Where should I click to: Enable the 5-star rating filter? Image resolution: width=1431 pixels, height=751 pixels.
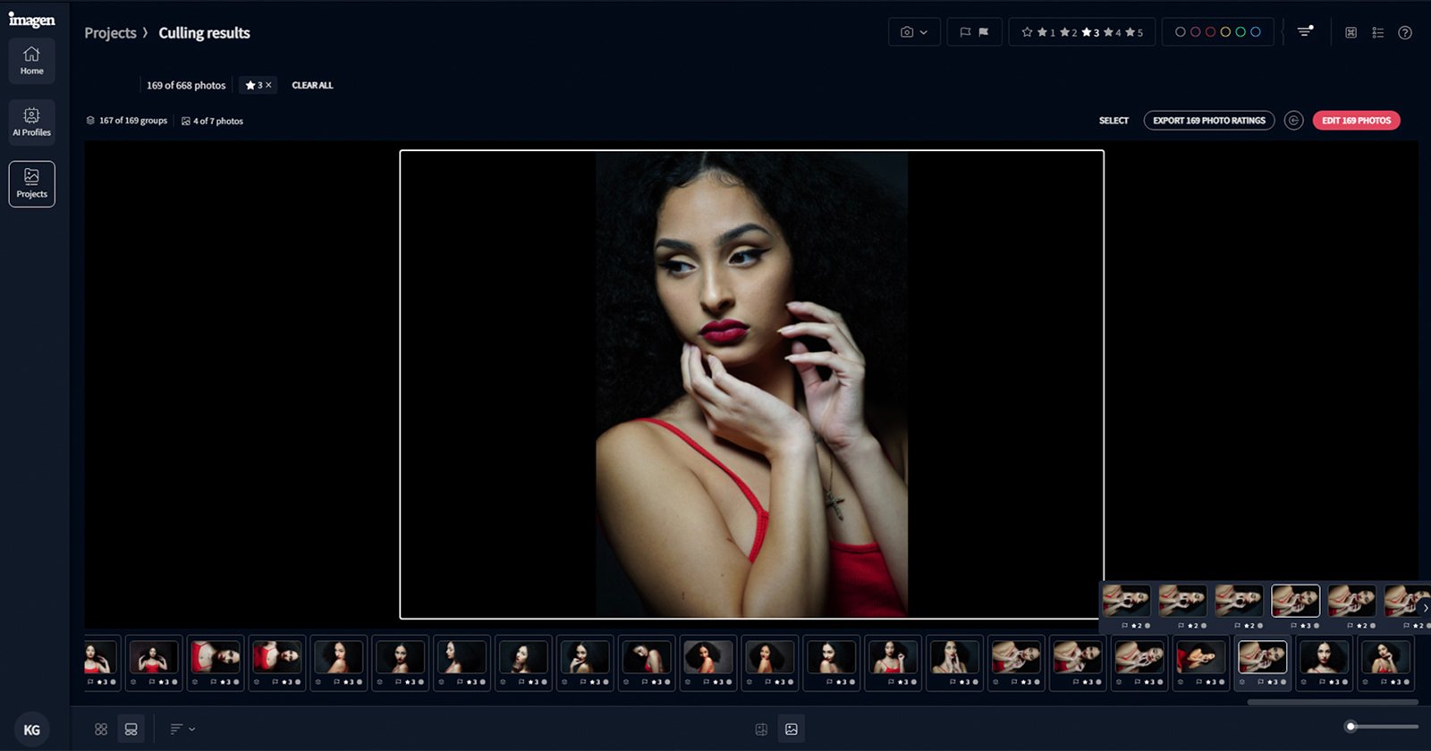(x=1134, y=32)
